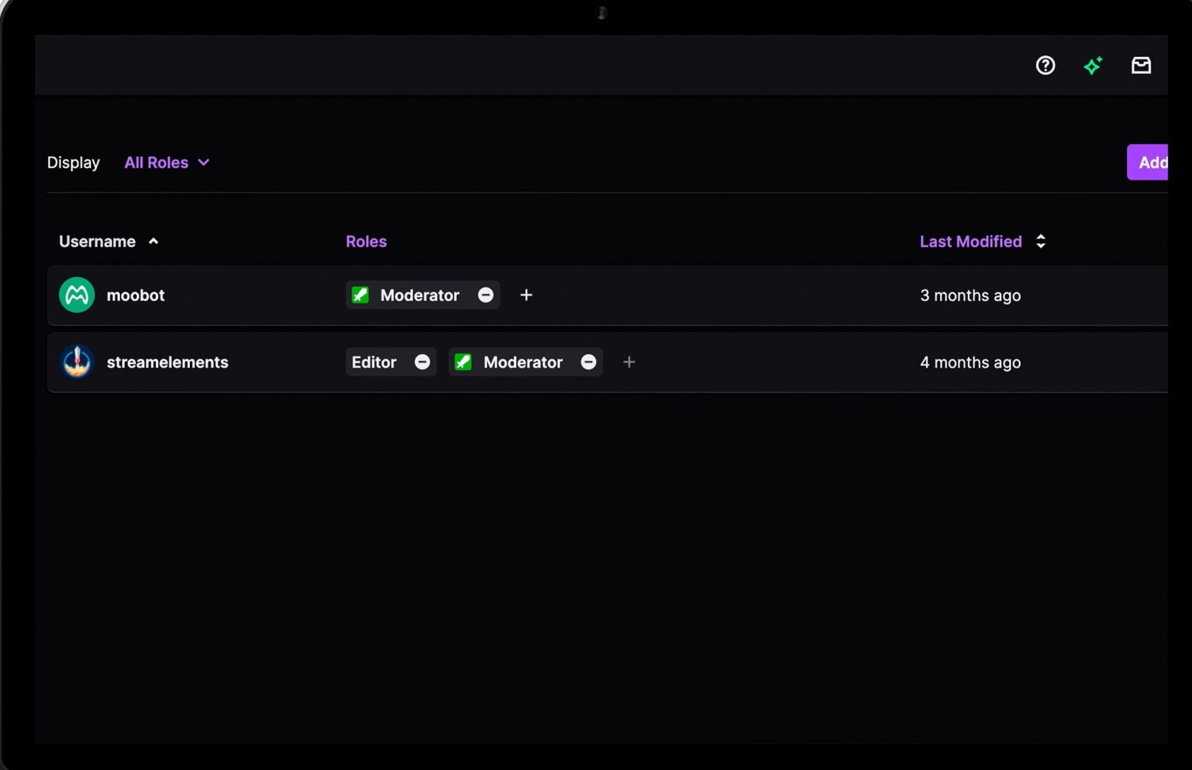
Task: Select the moobot username
Action: pyautogui.click(x=136, y=295)
